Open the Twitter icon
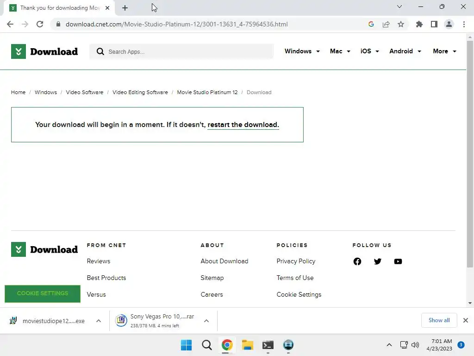The width and height of the screenshot is (474, 356). (x=378, y=261)
